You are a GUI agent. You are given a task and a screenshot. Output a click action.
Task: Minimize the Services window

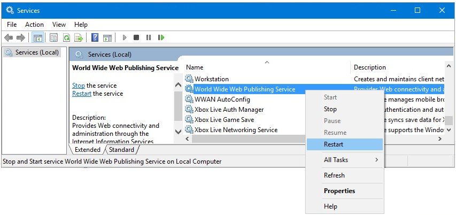coord(393,10)
